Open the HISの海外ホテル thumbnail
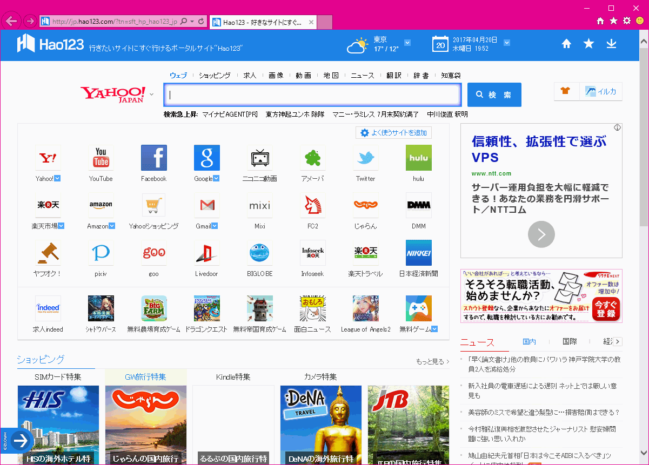Screen dimensions: 649x465 [58, 425]
